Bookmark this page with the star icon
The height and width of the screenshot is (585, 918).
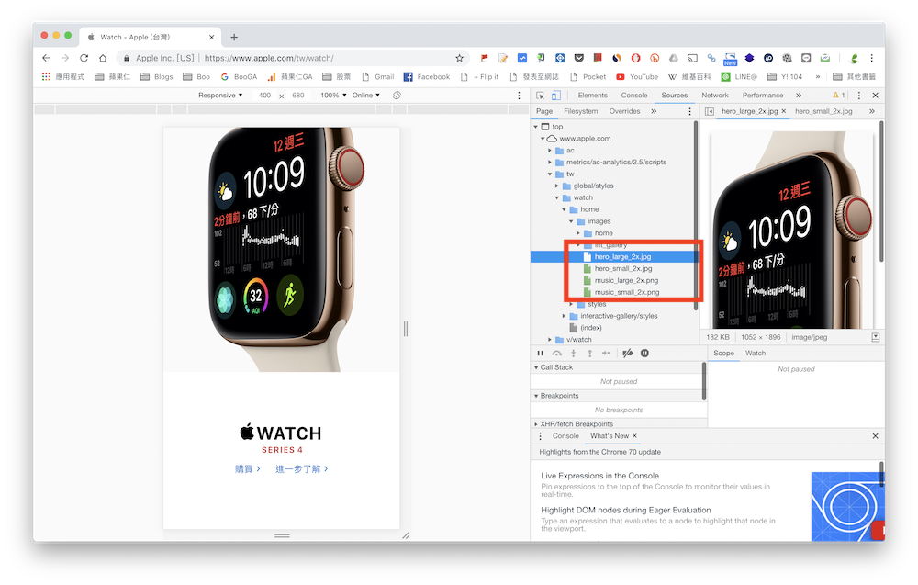(460, 58)
